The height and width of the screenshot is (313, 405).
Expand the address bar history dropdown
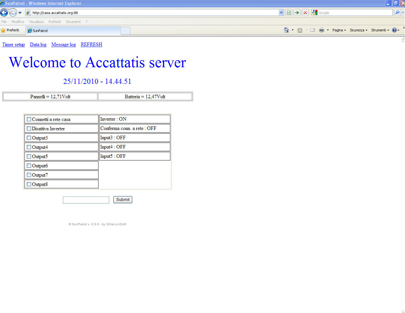pyautogui.click(x=281, y=12)
